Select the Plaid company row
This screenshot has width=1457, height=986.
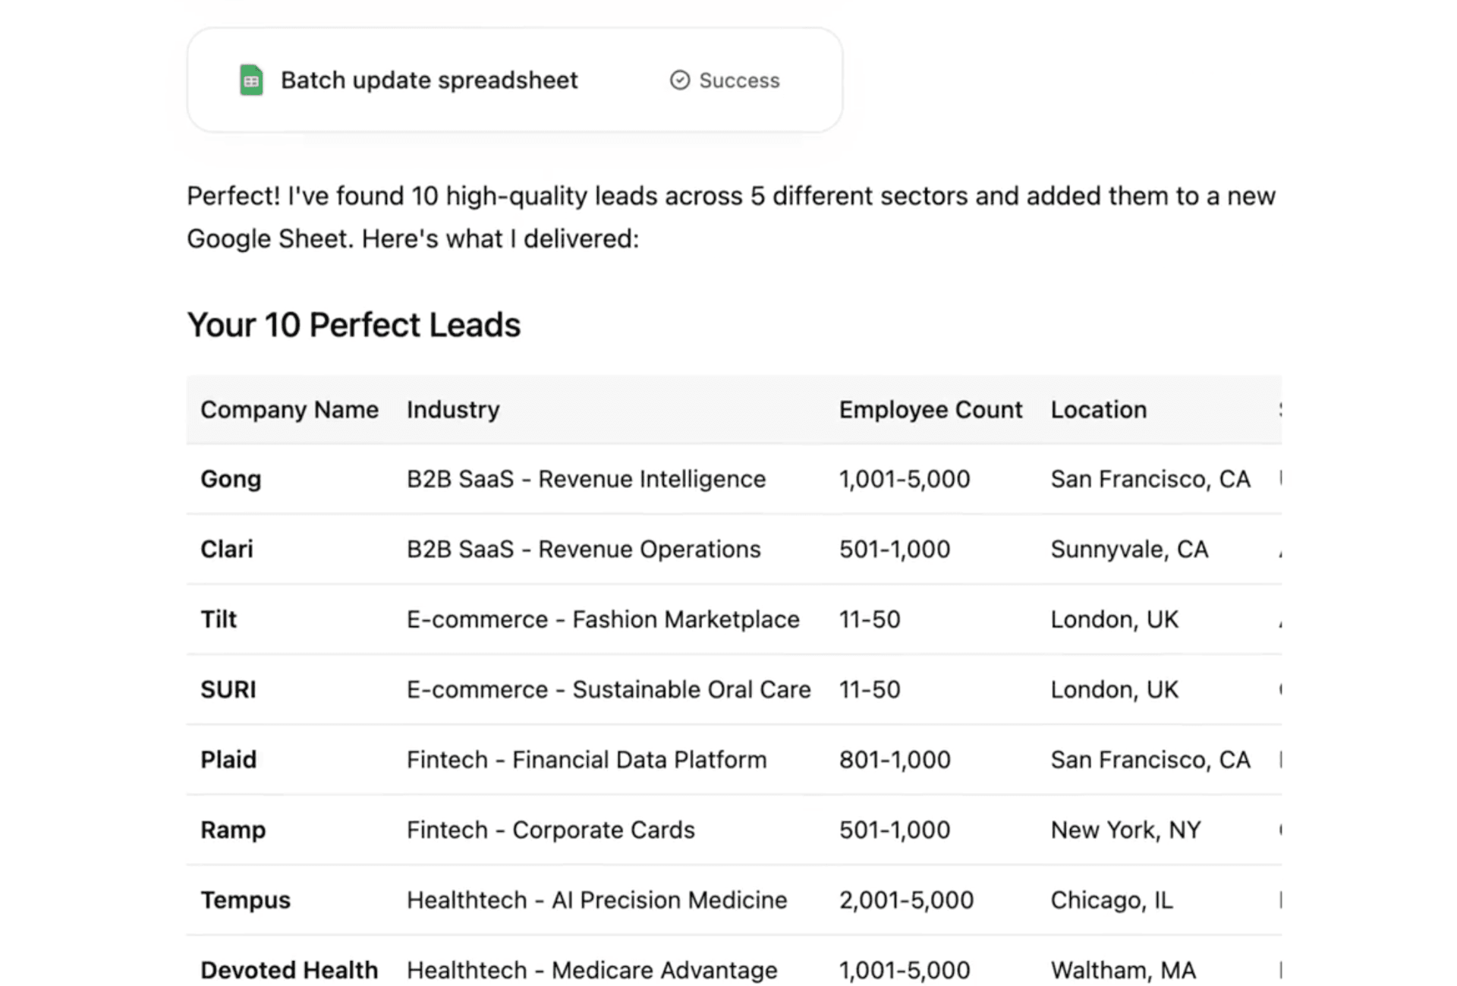click(228, 760)
